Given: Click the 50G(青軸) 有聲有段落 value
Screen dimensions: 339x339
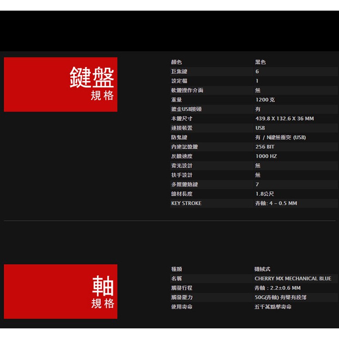Looking at the screenshot, I should pyautogui.click(x=280, y=297).
